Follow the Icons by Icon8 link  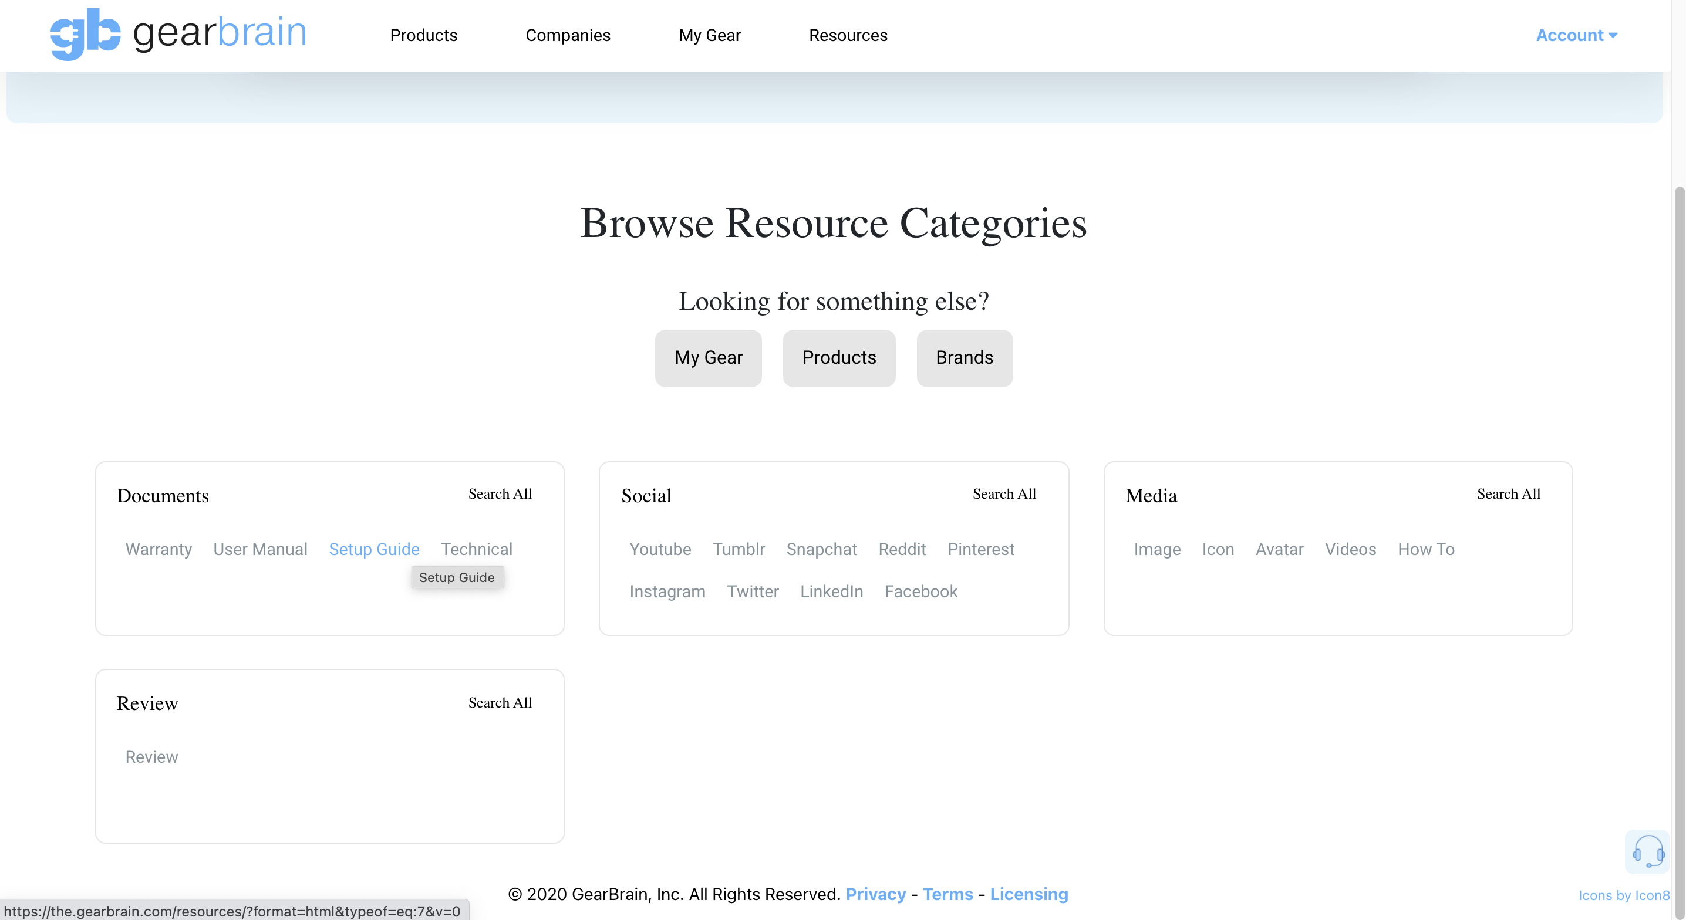(1623, 895)
